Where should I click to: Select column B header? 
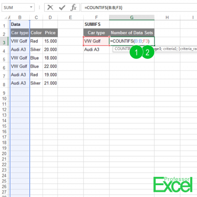click(20, 18)
